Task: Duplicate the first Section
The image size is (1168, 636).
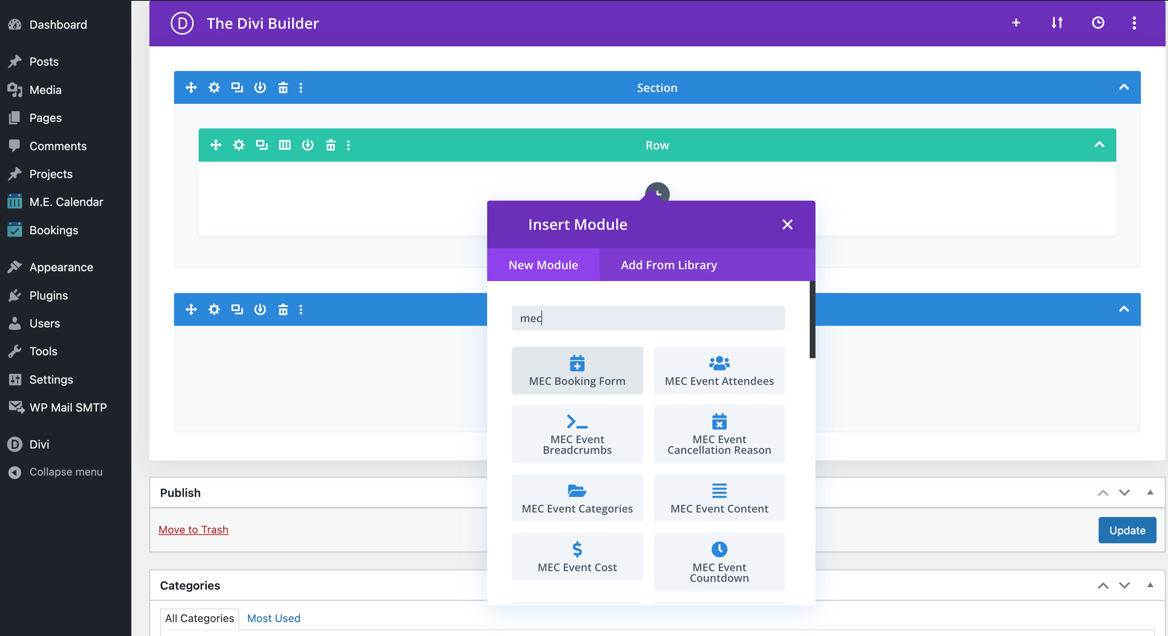Action: (237, 87)
